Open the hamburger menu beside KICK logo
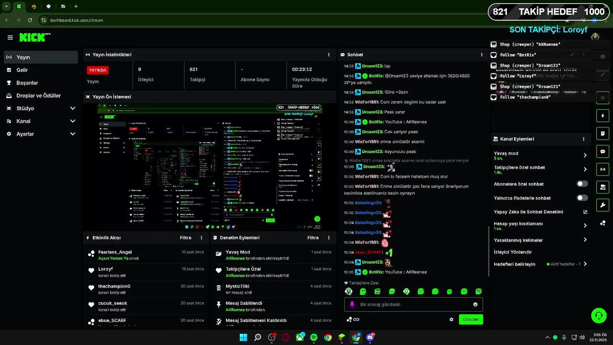The image size is (613, 345). pyautogui.click(x=10, y=37)
